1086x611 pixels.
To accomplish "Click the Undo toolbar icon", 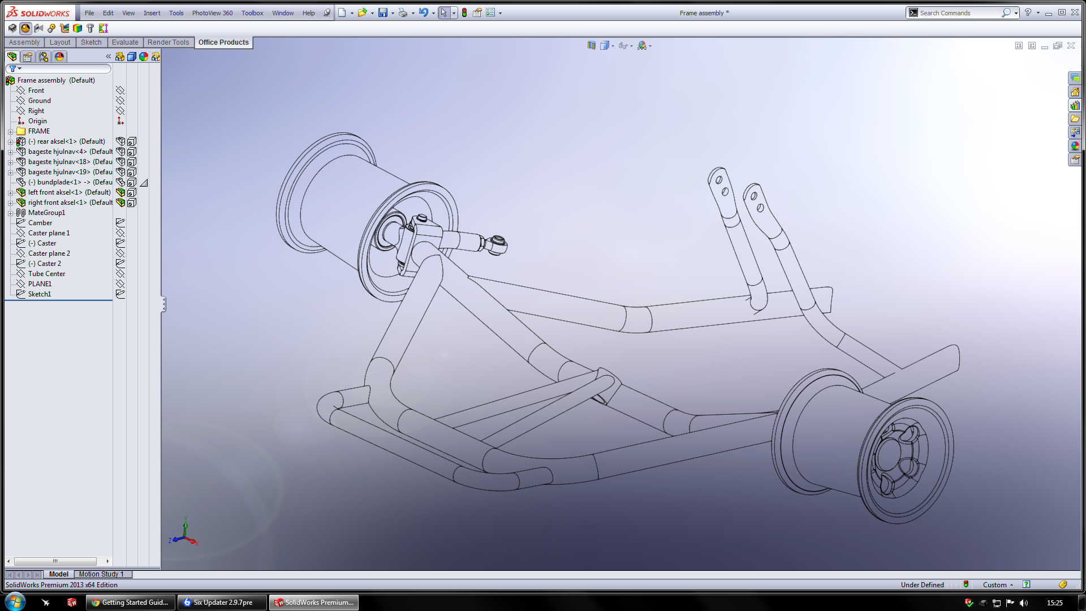I will [x=423, y=12].
